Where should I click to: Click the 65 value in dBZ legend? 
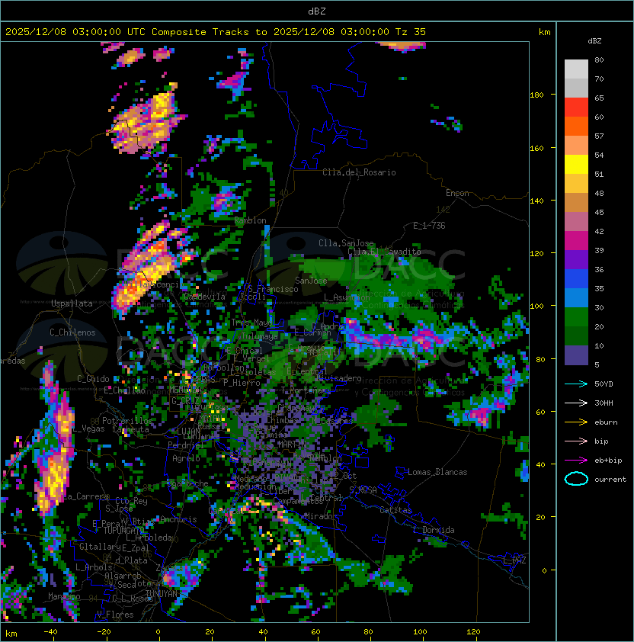(x=599, y=98)
